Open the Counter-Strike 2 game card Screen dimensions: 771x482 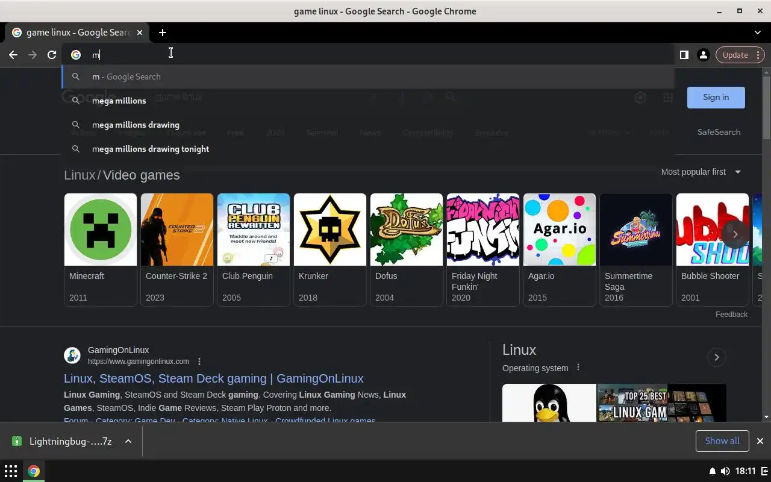click(x=176, y=249)
